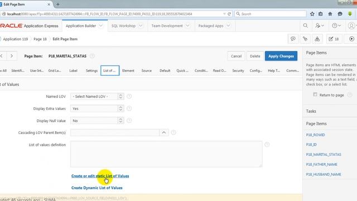
Task: Click help icon beside P18_MARITAL_STATAS
Action: coord(92,56)
